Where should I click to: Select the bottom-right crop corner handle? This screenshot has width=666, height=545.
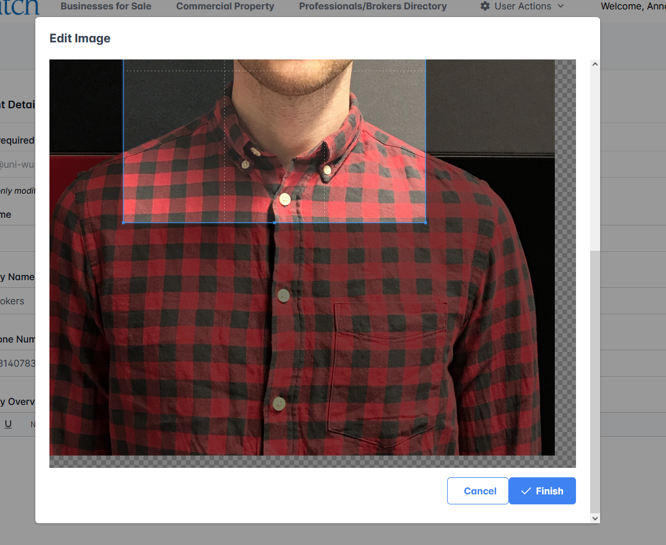coord(425,223)
